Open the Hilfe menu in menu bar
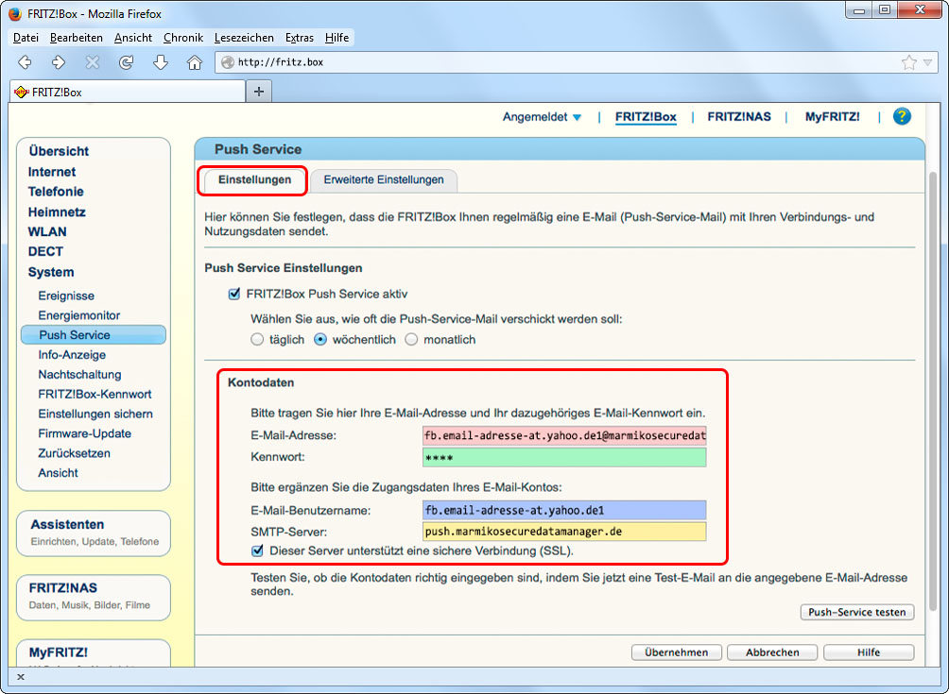 point(337,38)
